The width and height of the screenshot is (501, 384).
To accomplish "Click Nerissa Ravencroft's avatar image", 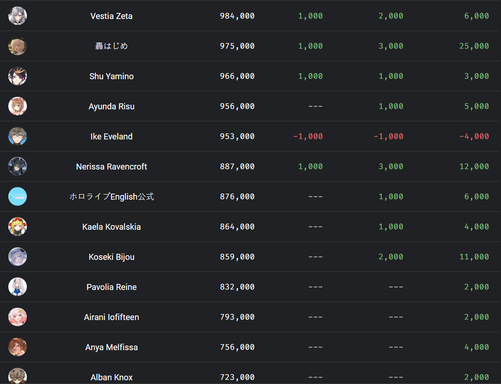I will point(18,166).
